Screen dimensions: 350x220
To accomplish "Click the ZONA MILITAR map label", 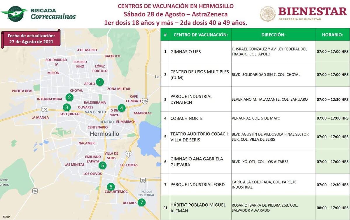I will [119, 89].
